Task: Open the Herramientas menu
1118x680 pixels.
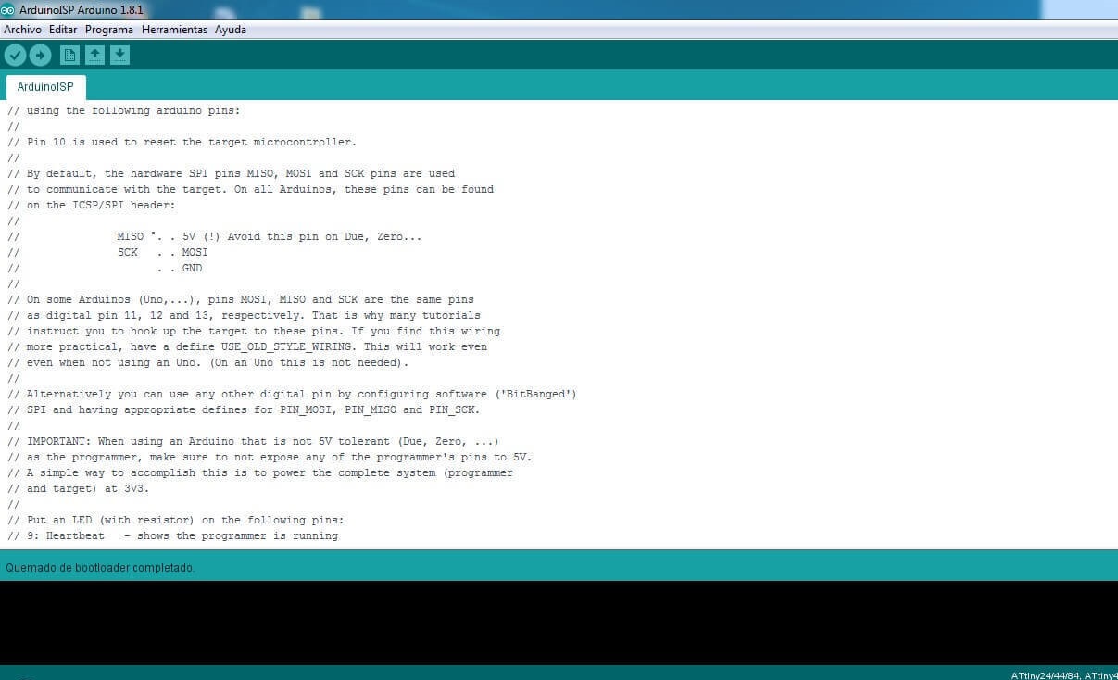Action: (174, 30)
